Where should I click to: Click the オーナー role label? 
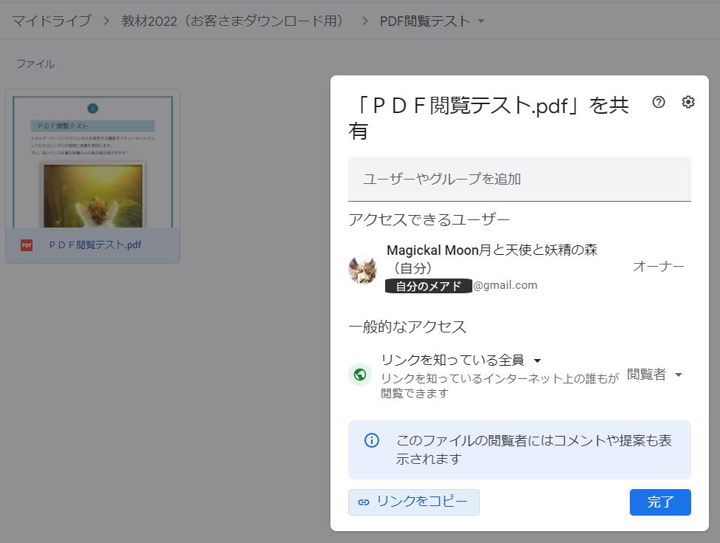pos(658,267)
